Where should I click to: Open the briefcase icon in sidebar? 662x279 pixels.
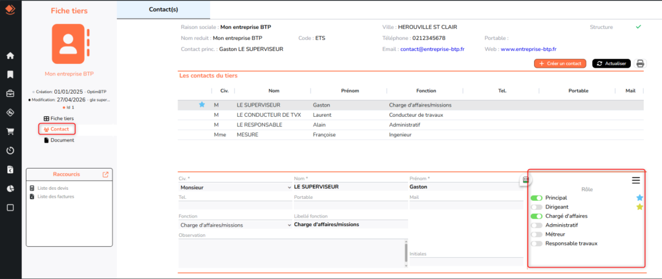(10, 94)
